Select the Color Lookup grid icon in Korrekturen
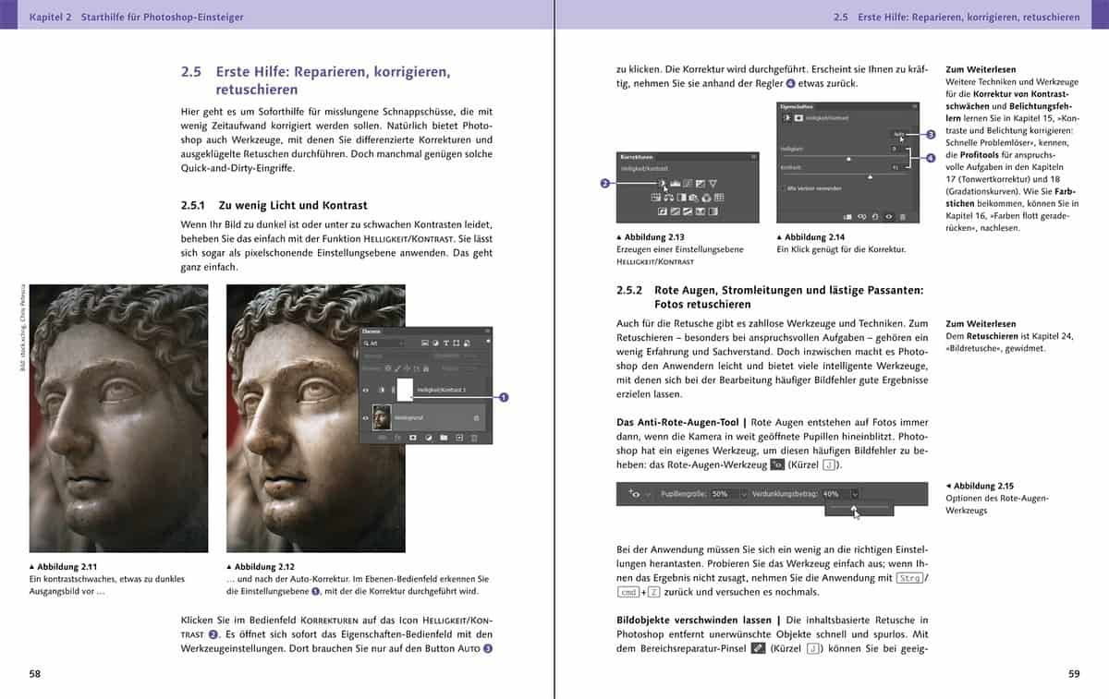 [719, 197]
